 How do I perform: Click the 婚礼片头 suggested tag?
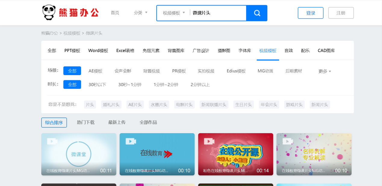[111, 105]
